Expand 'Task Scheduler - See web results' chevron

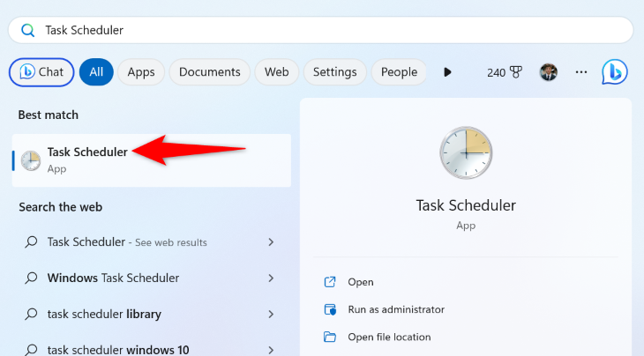[x=271, y=242]
